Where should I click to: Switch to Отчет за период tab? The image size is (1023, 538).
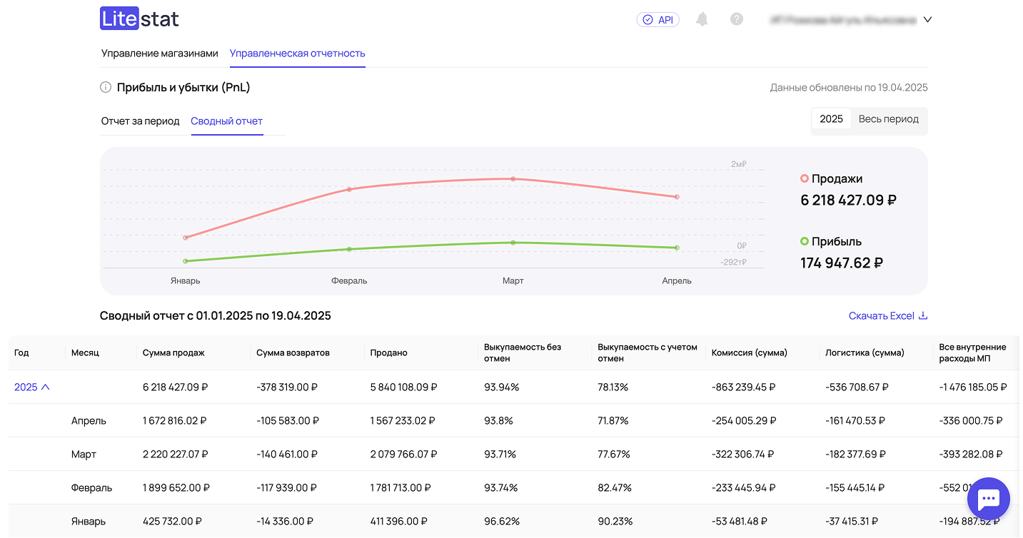(140, 121)
